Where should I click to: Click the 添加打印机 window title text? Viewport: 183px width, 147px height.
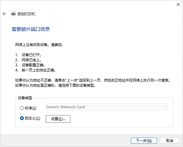[26, 14]
